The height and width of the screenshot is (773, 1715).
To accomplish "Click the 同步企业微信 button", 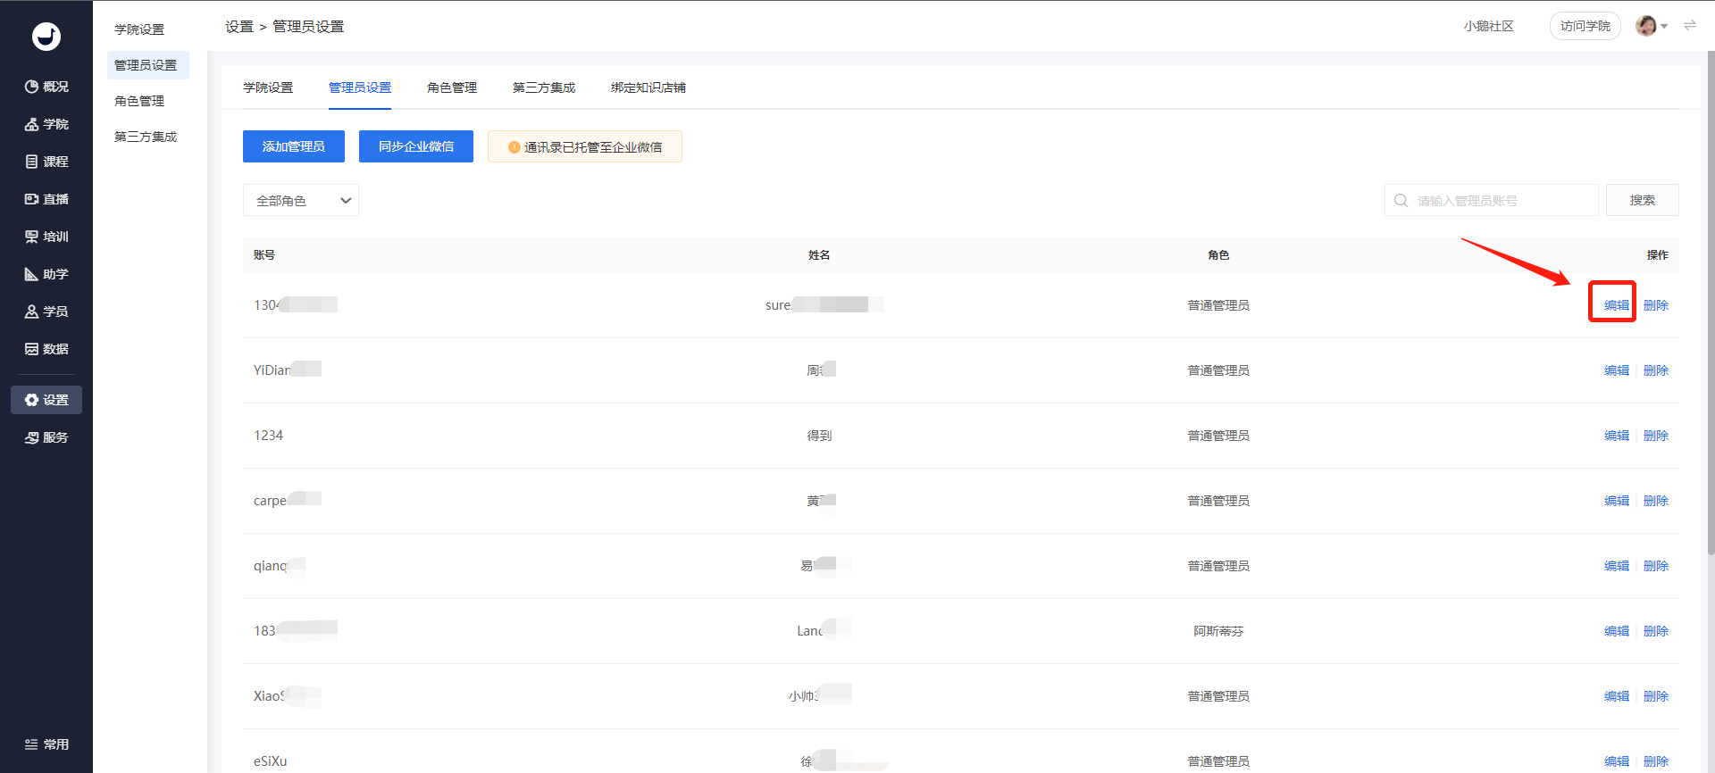I will point(416,146).
